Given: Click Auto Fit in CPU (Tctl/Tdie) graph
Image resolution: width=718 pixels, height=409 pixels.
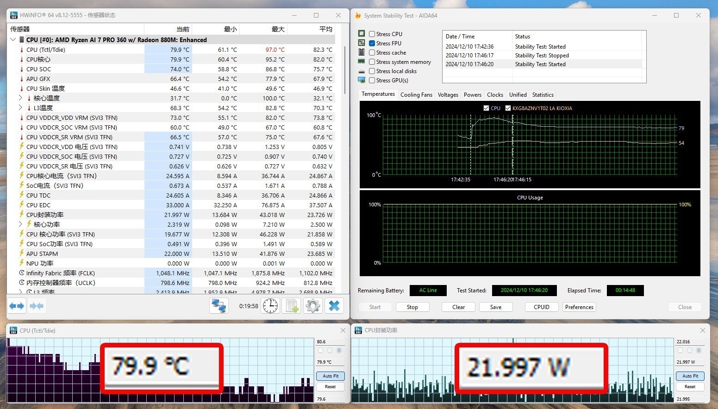Looking at the screenshot, I should coord(331,376).
